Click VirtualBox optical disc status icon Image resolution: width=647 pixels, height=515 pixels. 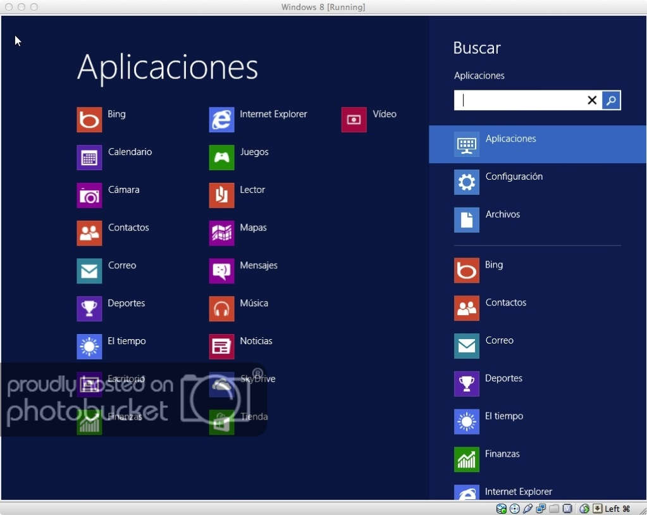click(x=515, y=509)
